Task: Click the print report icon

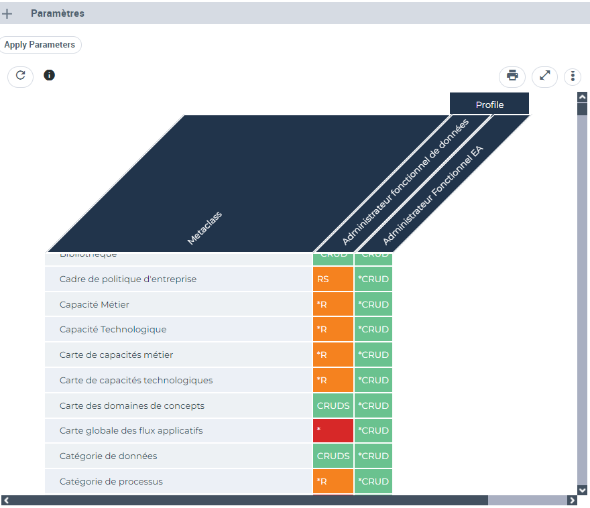Action: pyautogui.click(x=512, y=76)
